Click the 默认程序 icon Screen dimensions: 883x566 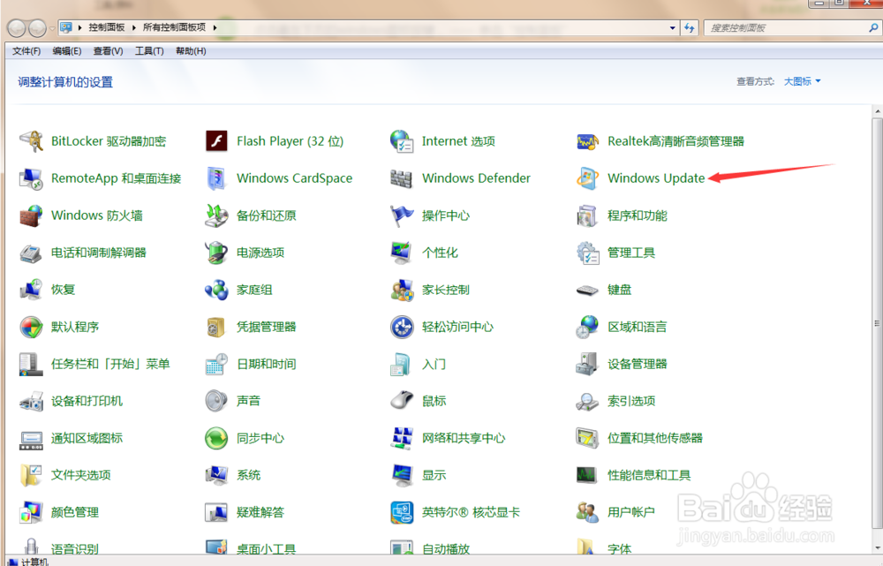(x=31, y=327)
